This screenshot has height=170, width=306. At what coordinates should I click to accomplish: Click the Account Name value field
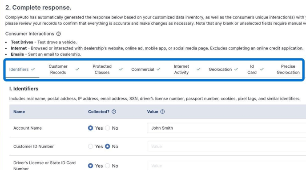coord(226,128)
